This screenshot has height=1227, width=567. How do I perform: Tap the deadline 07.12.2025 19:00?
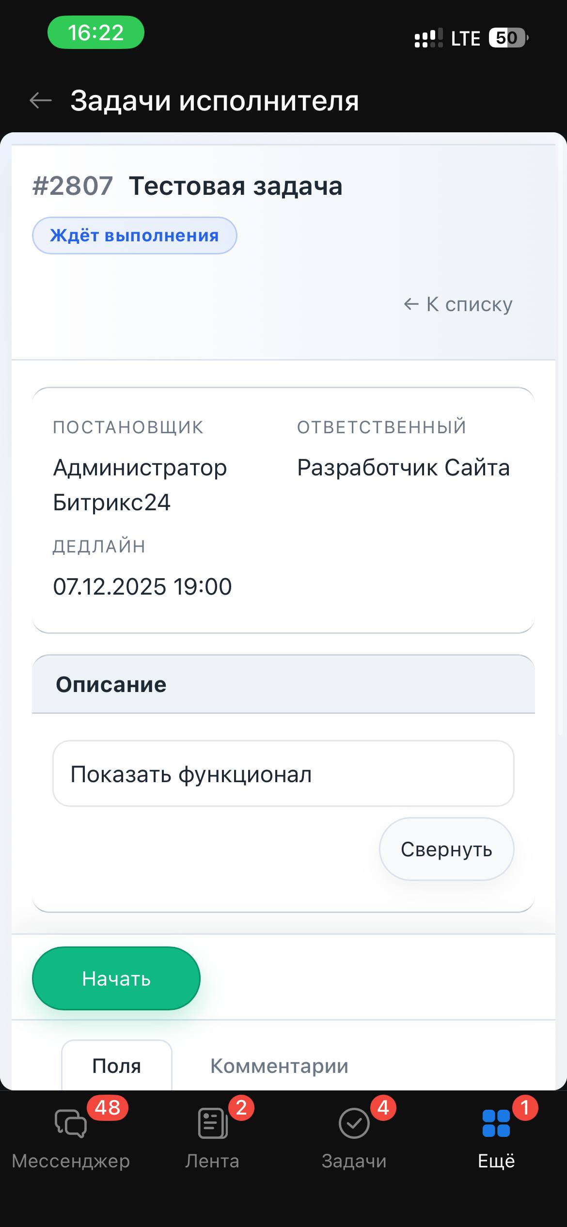click(x=142, y=587)
